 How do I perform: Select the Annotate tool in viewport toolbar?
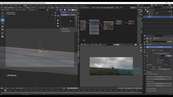point(2,33)
